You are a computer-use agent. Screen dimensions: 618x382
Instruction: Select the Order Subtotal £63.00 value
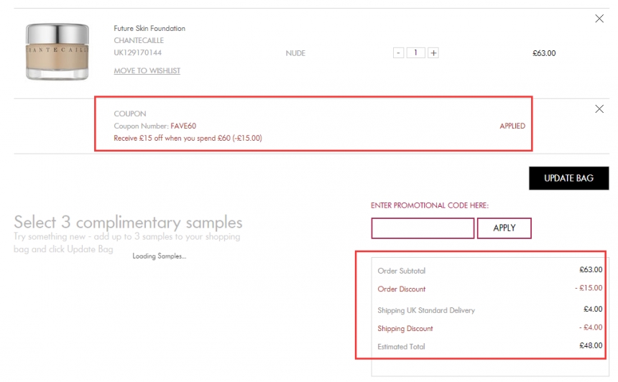point(591,270)
